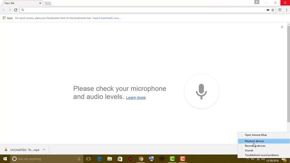The height and width of the screenshot is (163, 290).
Task: Open the Learn more link
Action: point(136,98)
